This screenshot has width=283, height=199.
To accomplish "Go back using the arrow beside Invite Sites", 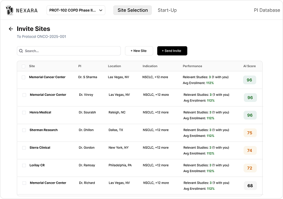I will [x=11, y=29].
